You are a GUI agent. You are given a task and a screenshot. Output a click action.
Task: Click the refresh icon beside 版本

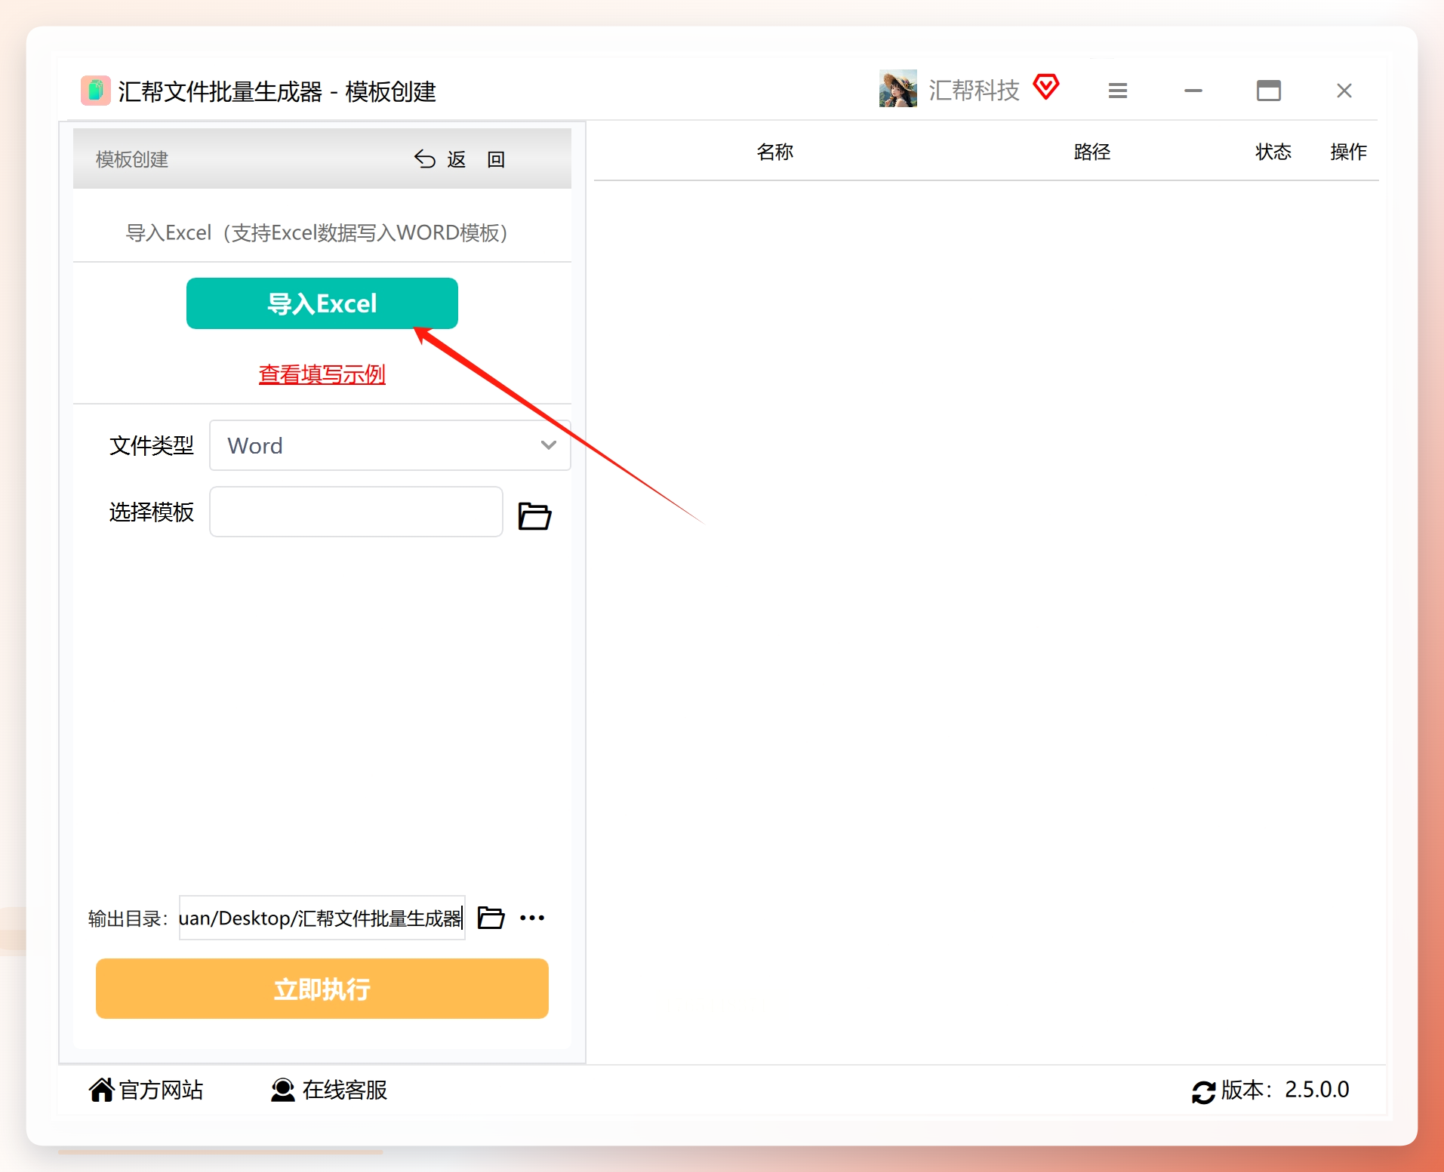click(1203, 1091)
